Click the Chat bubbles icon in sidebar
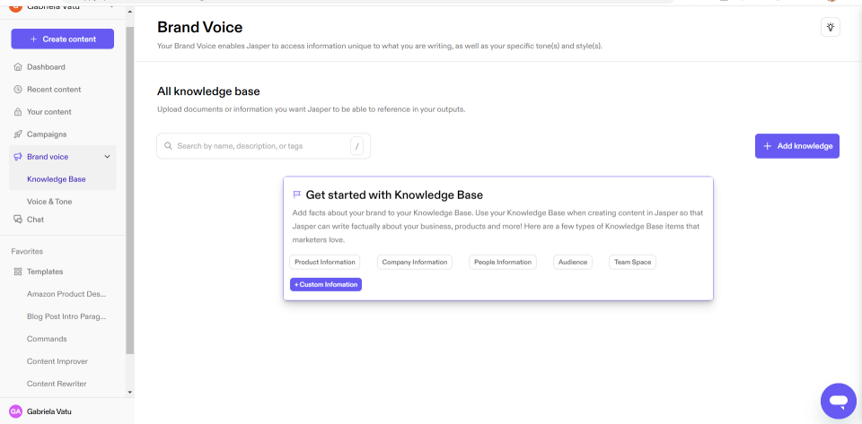The width and height of the screenshot is (862, 424). coord(18,220)
